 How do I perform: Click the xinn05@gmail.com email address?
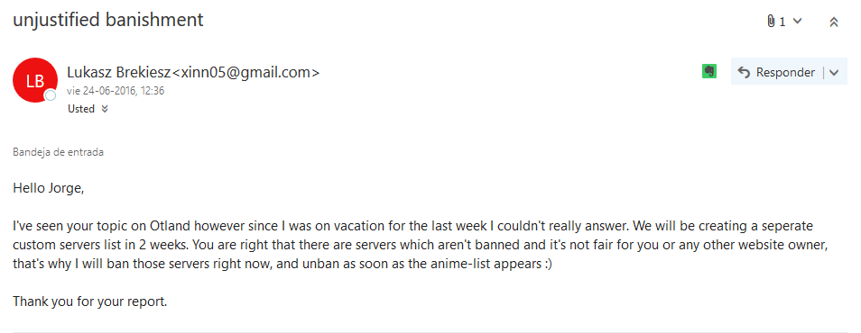pyautogui.click(x=245, y=72)
